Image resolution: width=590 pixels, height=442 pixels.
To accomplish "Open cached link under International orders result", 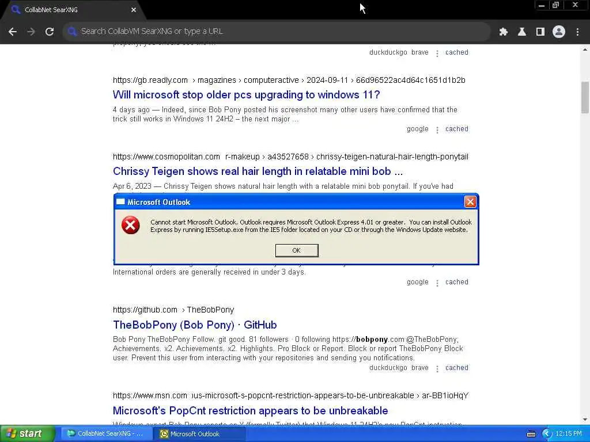I will pyautogui.click(x=457, y=282).
